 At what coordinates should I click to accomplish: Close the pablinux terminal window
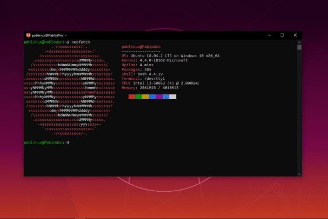pyautogui.click(x=295, y=35)
